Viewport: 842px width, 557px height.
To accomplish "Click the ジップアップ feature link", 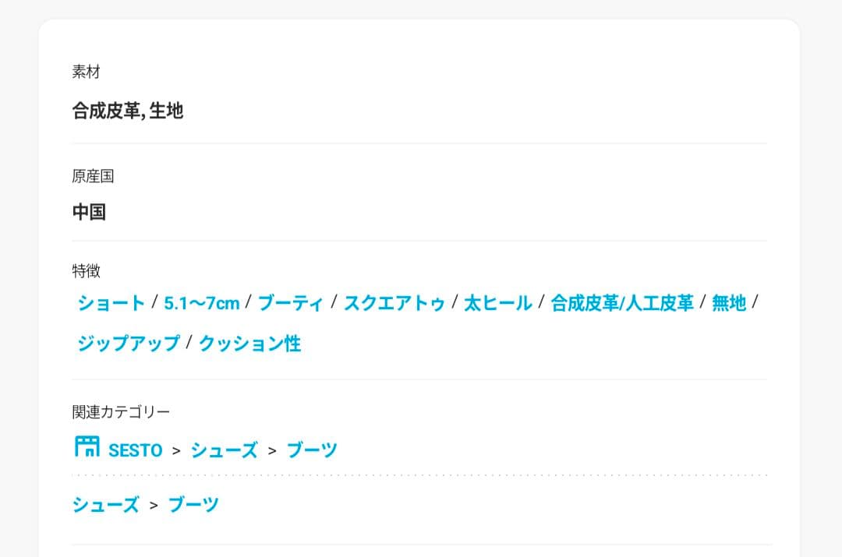I will [129, 344].
